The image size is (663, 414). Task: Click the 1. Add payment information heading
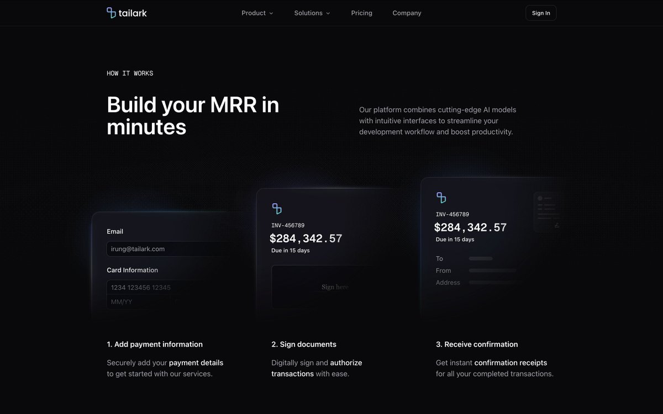coord(155,344)
